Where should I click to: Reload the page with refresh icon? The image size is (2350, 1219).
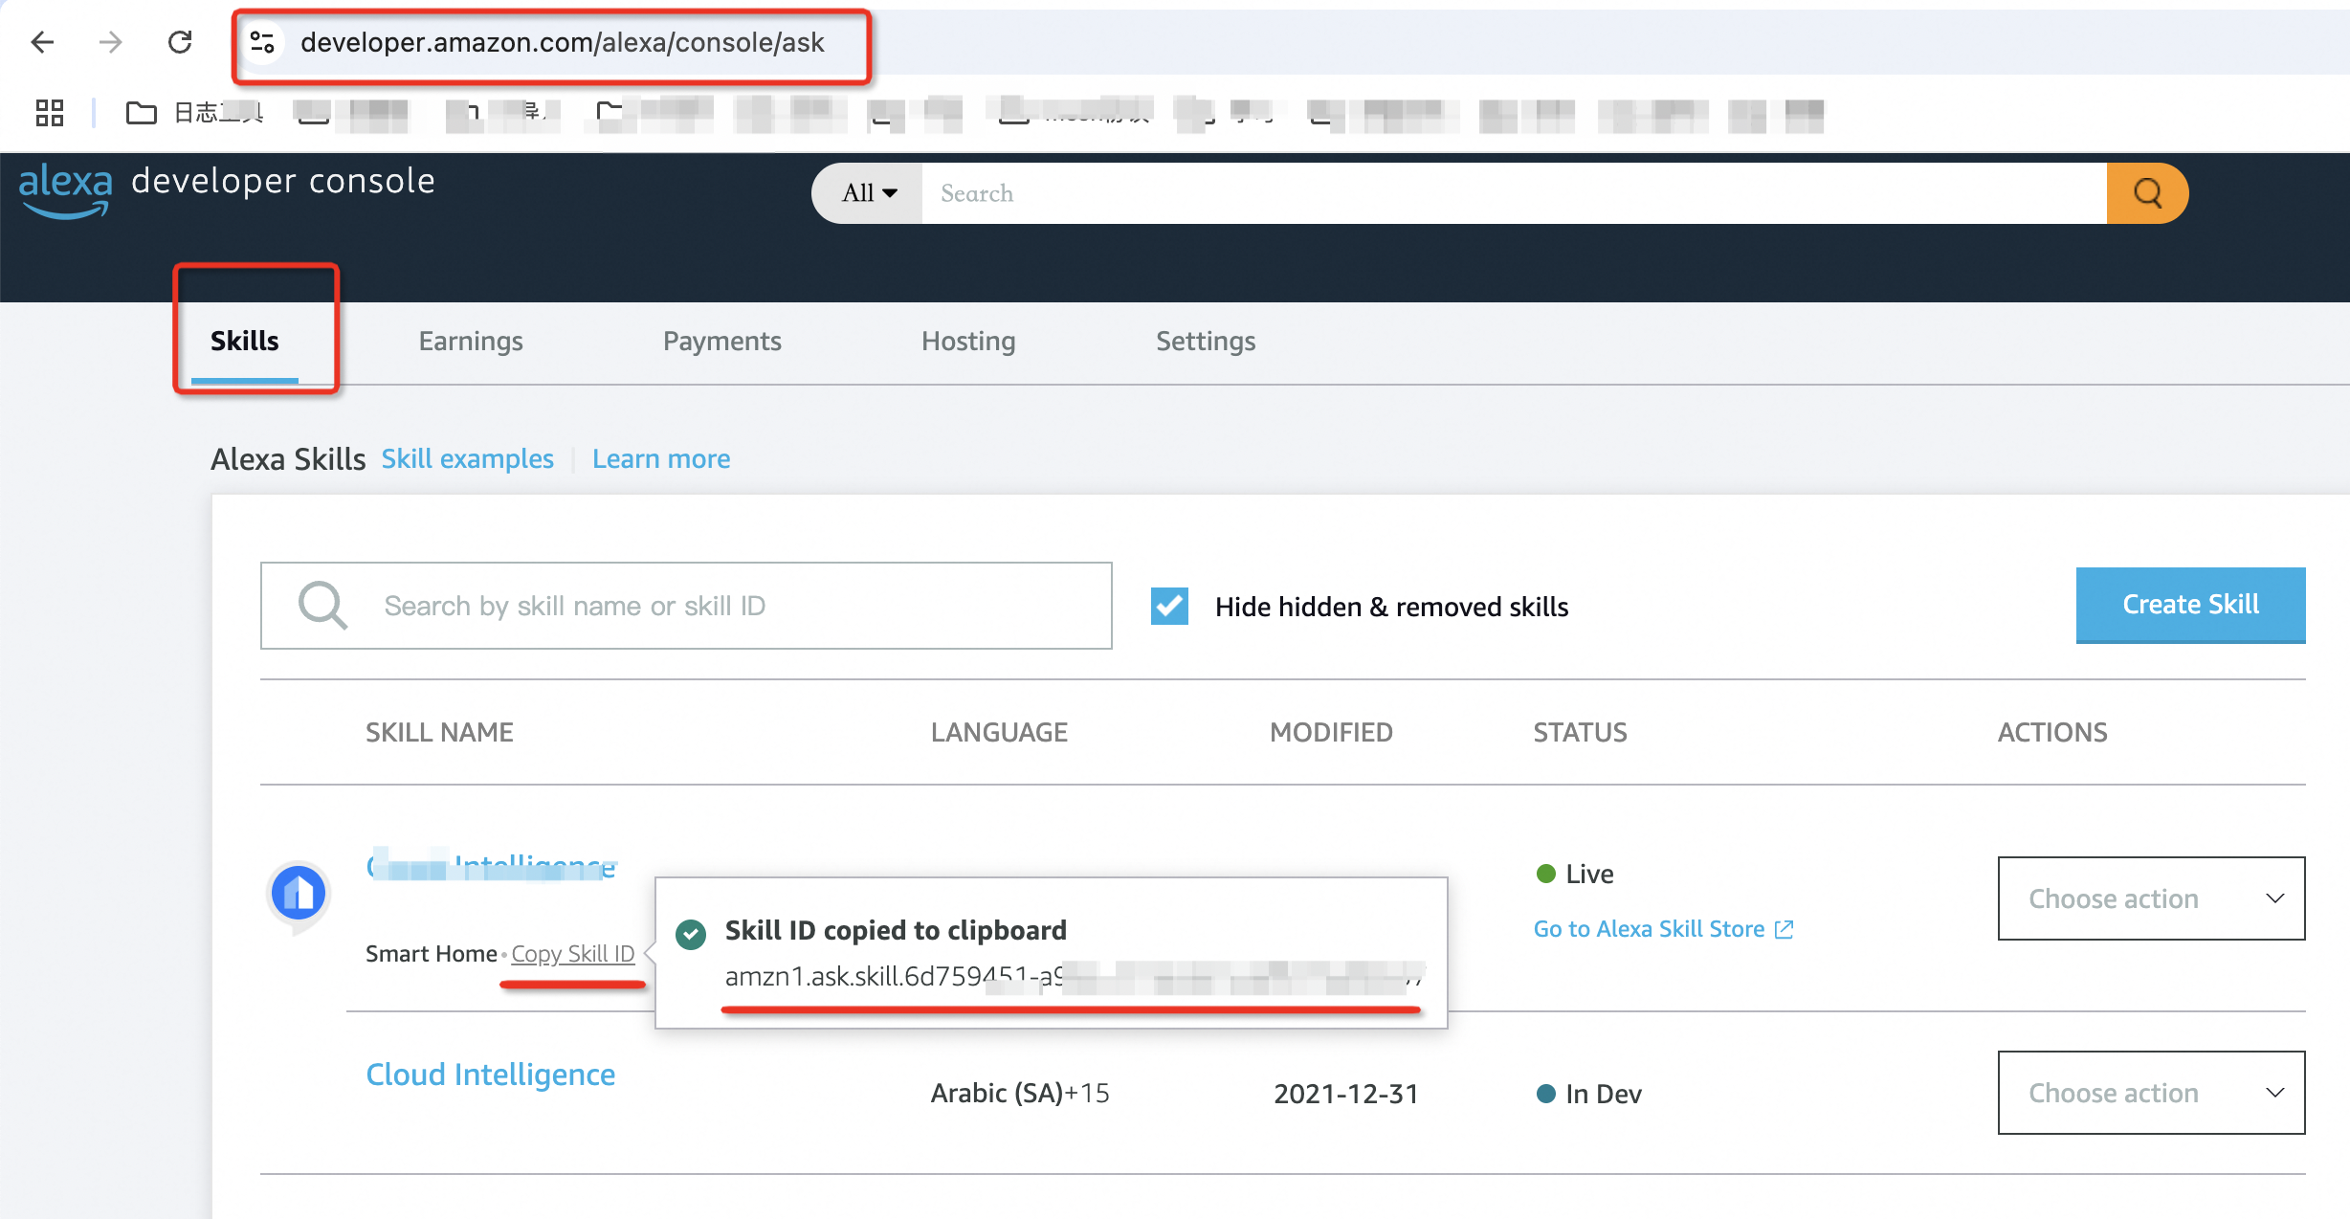(180, 42)
